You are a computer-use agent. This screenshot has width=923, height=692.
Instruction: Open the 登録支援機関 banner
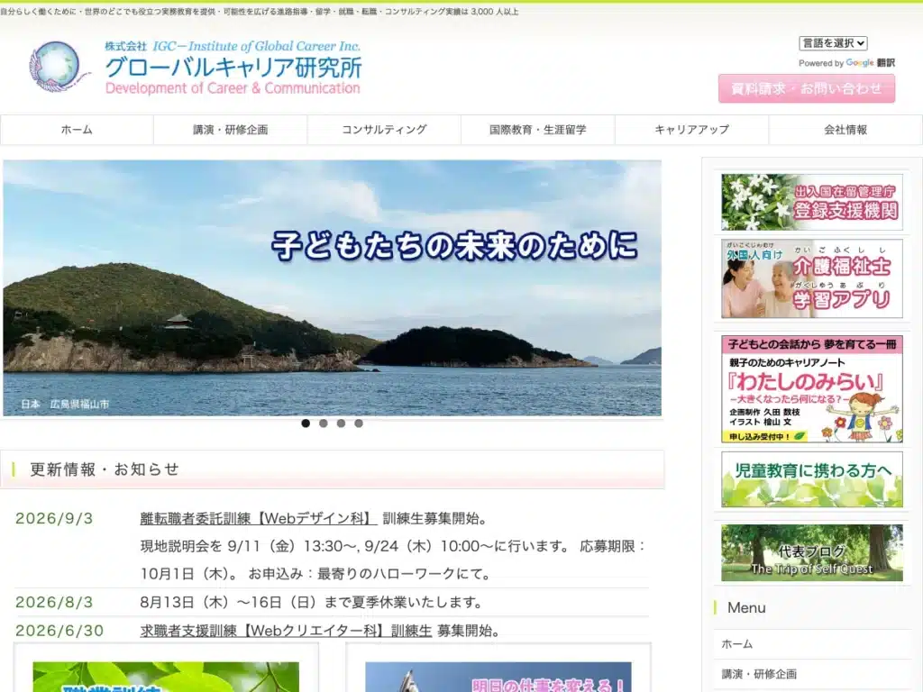coord(812,202)
